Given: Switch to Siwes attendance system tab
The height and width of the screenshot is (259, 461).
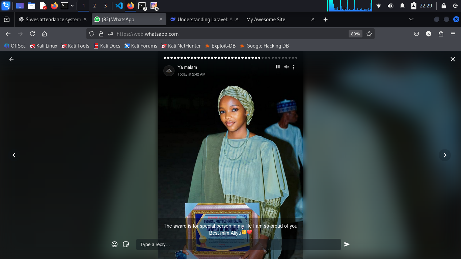Looking at the screenshot, I should pos(53,20).
